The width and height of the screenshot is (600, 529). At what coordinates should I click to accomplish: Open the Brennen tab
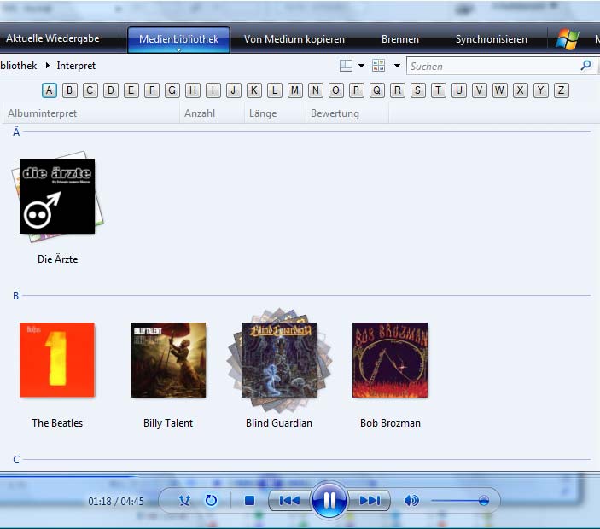pos(400,39)
